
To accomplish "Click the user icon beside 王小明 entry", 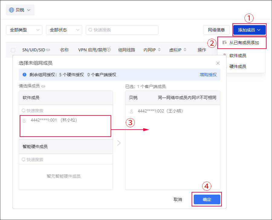I will (131, 112).
